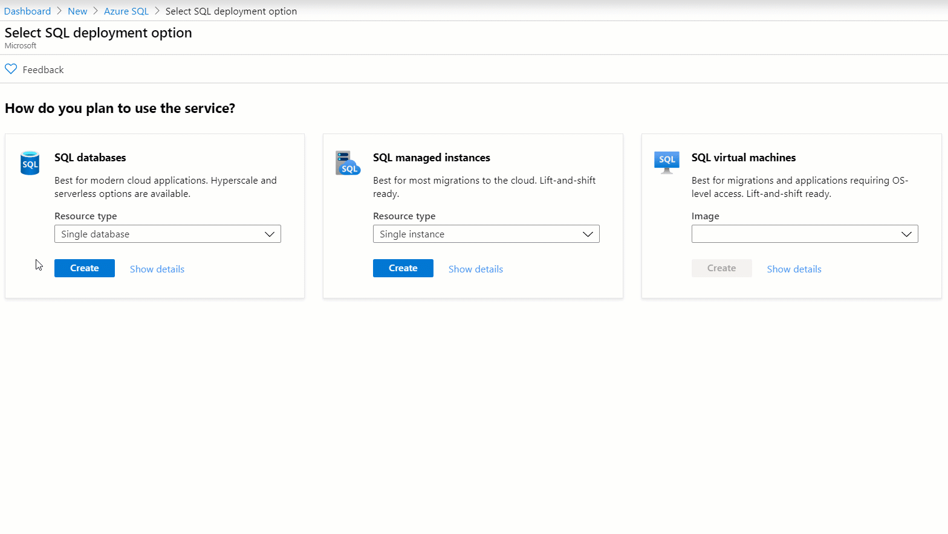
Task: Go to New in the breadcrumb
Action: (77, 11)
